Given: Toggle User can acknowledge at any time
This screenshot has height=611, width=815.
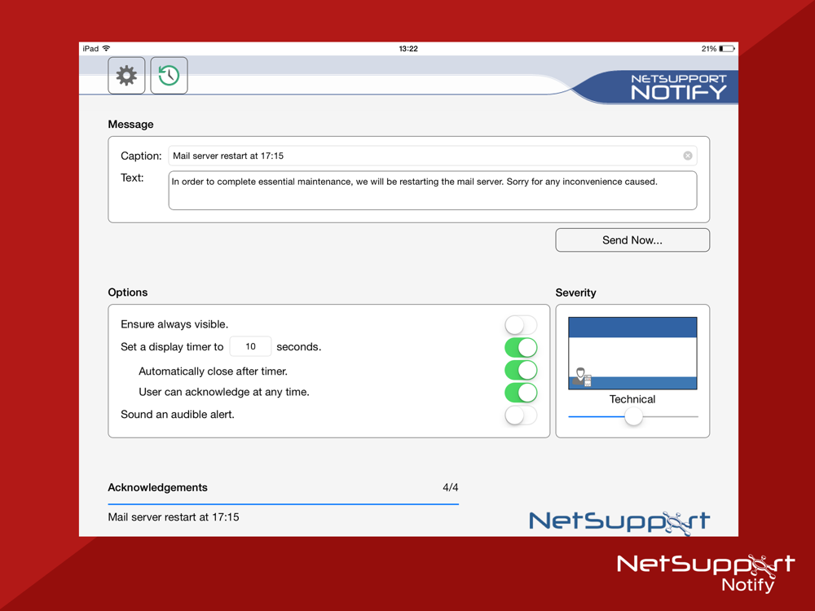Looking at the screenshot, I should [521, 393].
